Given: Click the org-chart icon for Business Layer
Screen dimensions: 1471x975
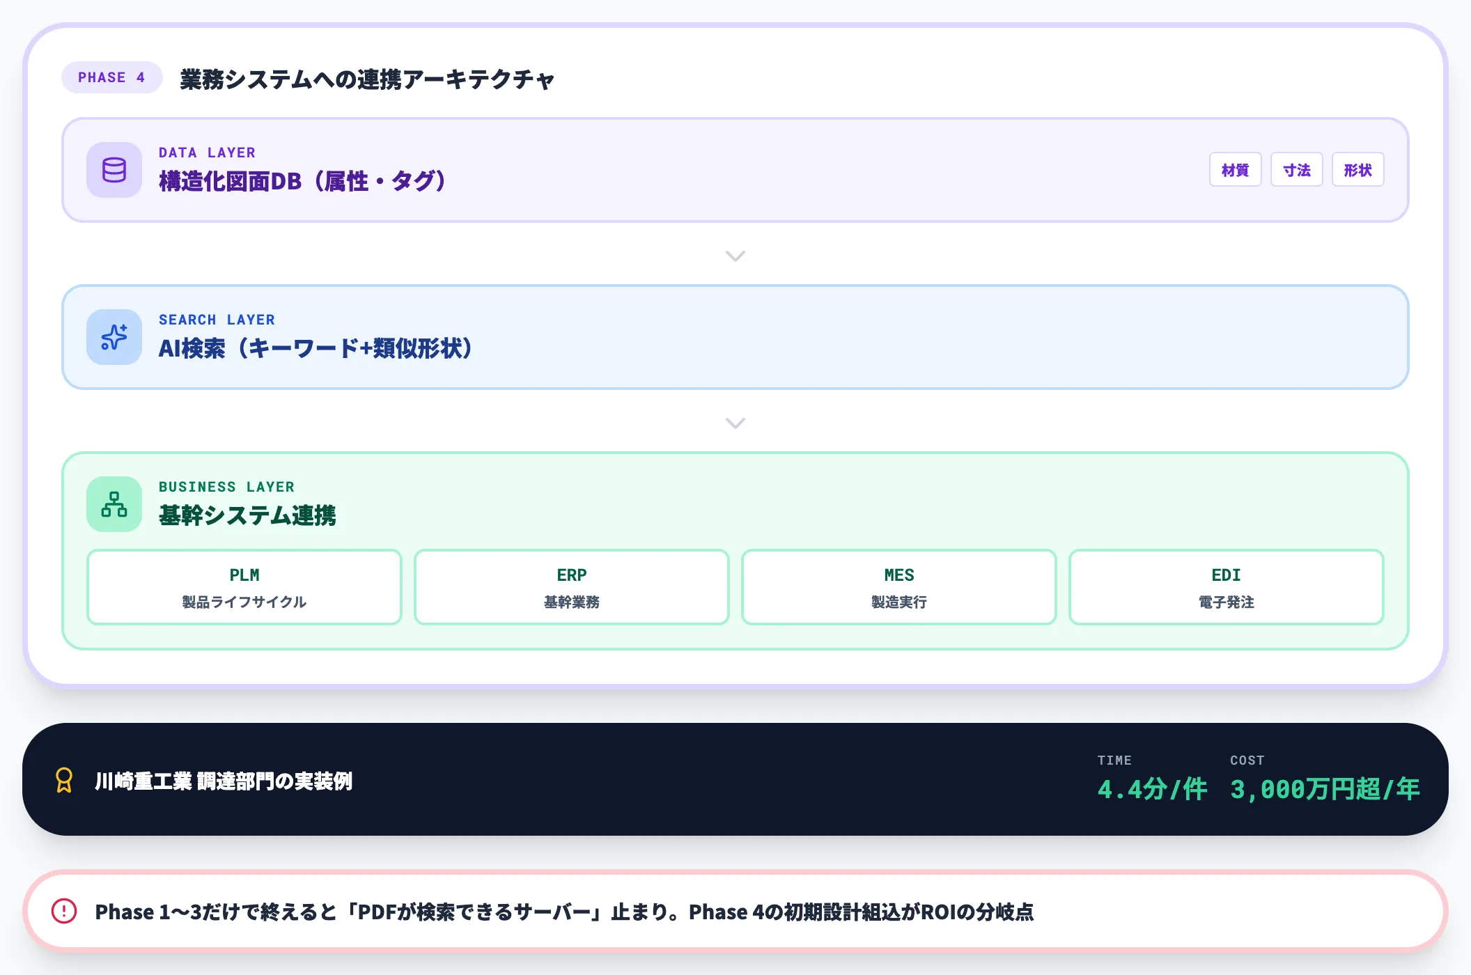Looking at the screenshot, I should [x=114, y=504].
